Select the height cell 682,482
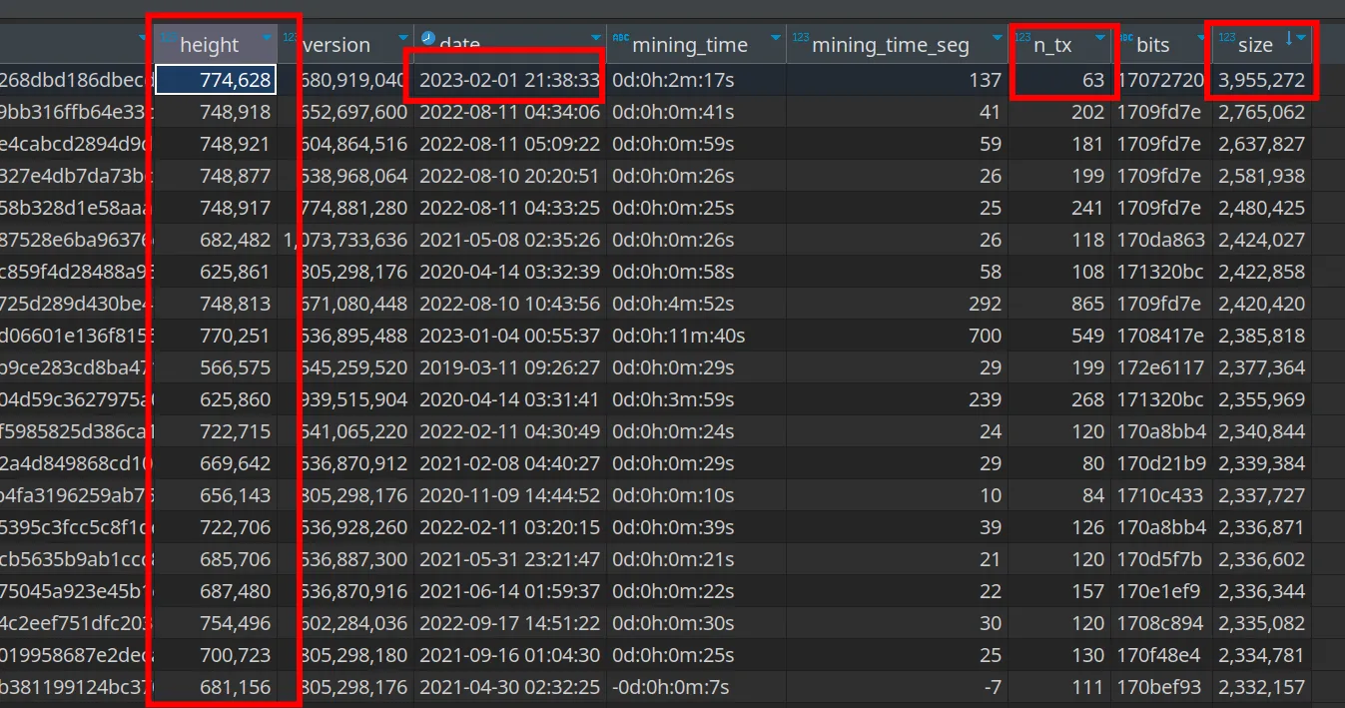Image resolution: width=1345 pixels, height=708 pixels. coord(215,240)
